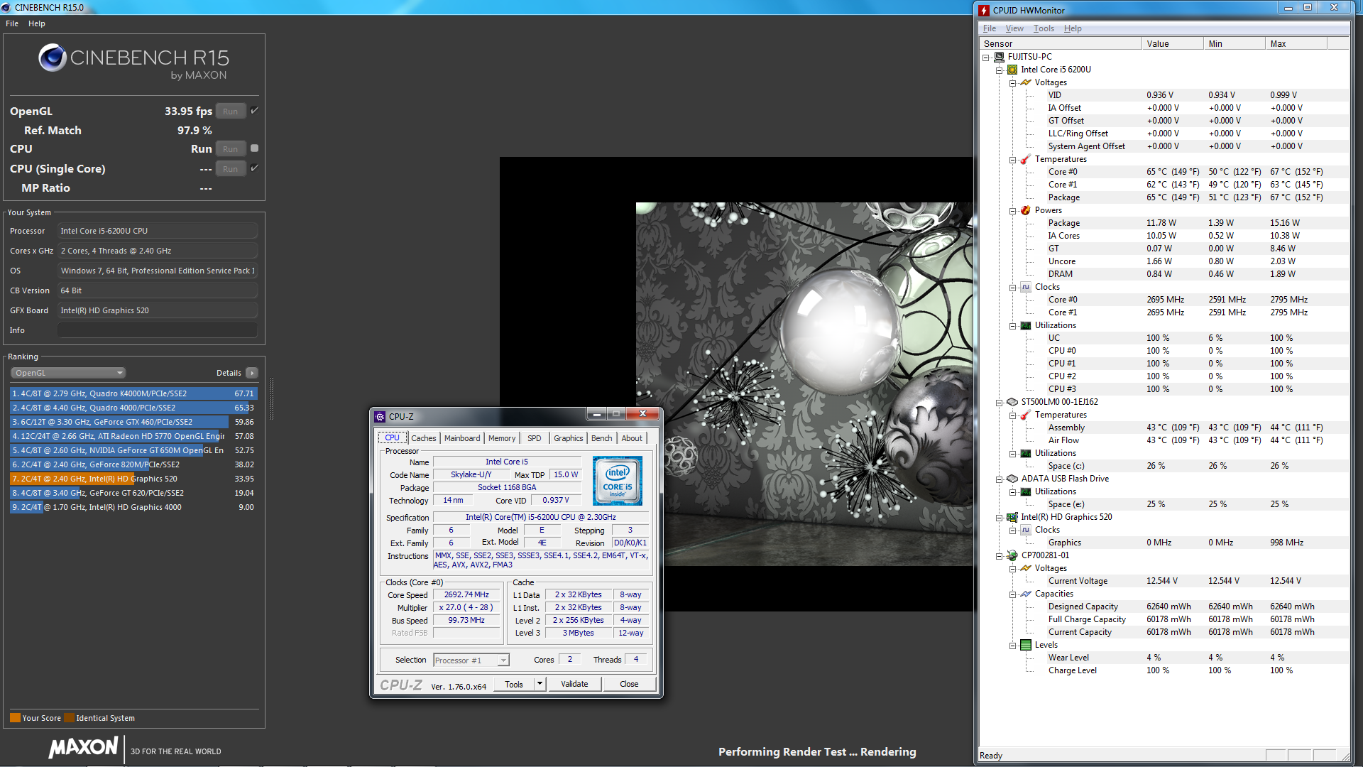The height and width of the screenshot is (767, 1363).
Task: Collapse the FUJITSU-PC tree node
Action: coord(985,58)
